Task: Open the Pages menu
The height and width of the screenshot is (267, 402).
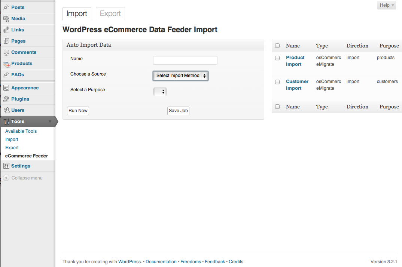Action: coord(18,41)
